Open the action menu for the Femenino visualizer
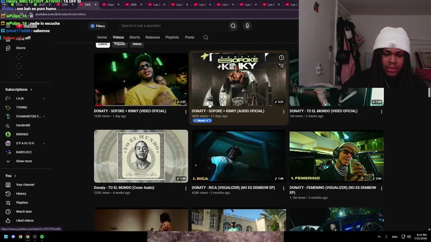Viewport: 431px width, 242px height. pos(382,188)
